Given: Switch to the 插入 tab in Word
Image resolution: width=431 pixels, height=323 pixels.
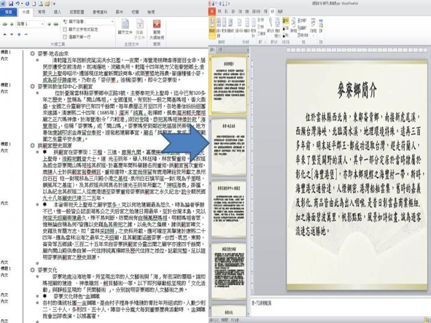Looking at the screenshot, I should click(x=58, y=11).
